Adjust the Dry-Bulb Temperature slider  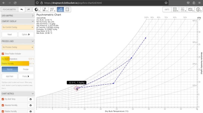18,59
